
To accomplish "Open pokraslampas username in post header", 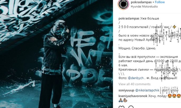I will tap(141, 2).
